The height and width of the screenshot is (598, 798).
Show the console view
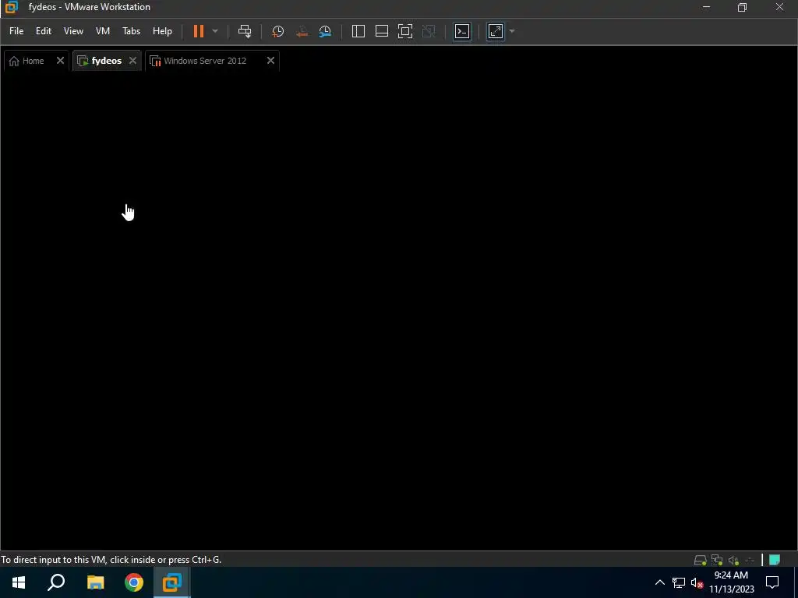[x=462, y=31]
